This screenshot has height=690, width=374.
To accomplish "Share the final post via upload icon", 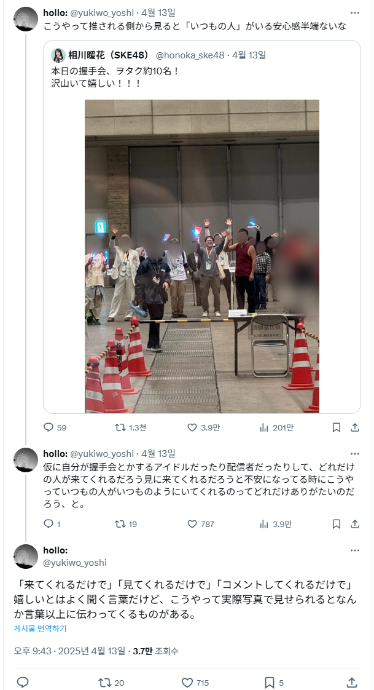I will [x=352, y=683].
